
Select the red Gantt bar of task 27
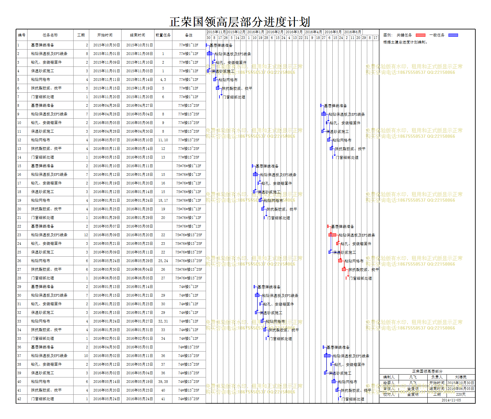pyautogui.click(x=344, y=269)
